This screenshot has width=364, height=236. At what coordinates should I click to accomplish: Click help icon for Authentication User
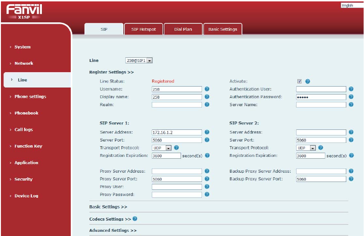(x=351, y=89)
